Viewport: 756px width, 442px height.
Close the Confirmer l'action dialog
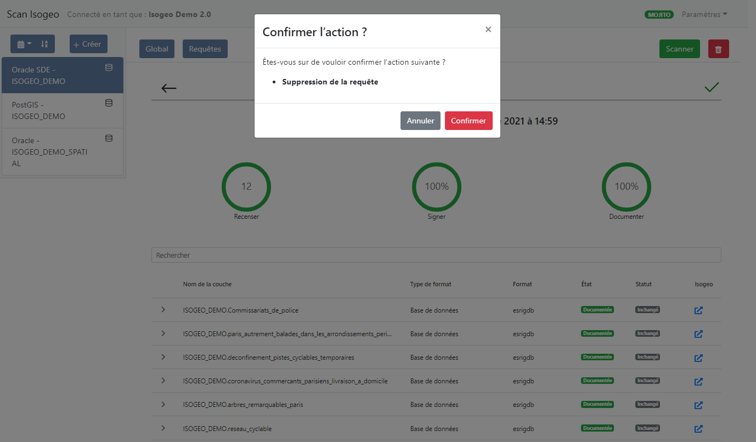point(488,30)
